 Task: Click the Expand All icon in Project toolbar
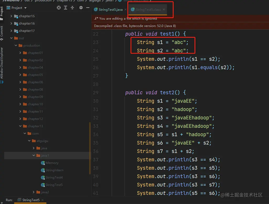[66, 8]
